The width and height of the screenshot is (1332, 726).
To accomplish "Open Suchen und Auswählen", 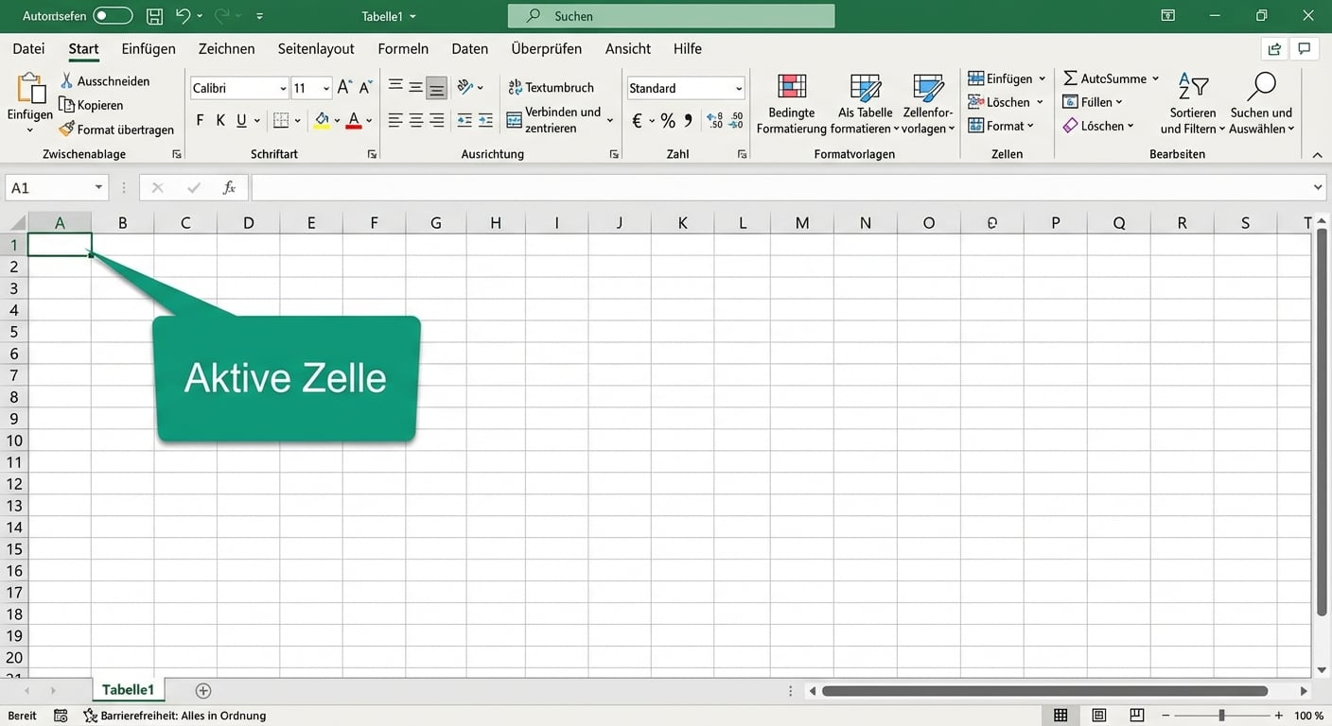I will (x=1262, y=104).
